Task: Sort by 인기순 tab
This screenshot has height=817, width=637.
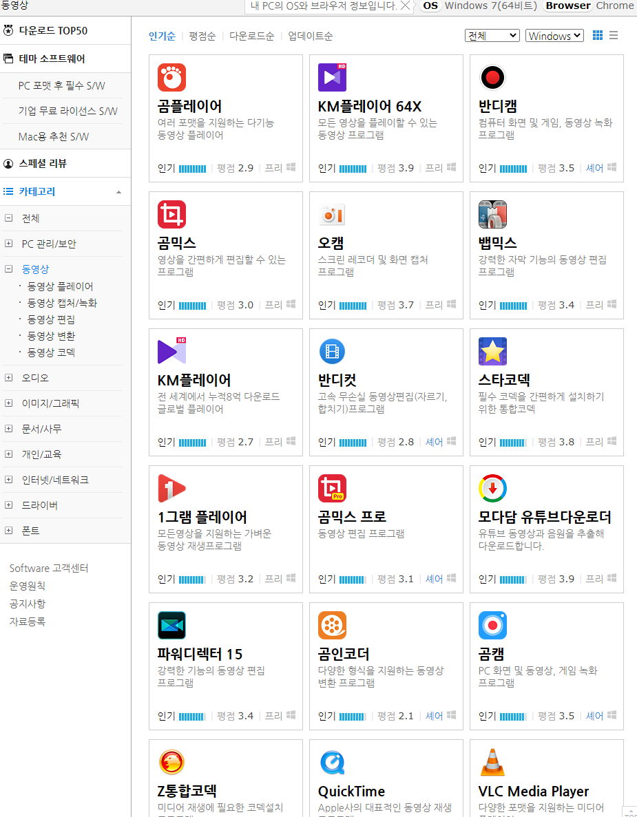Action: [162, 36]
